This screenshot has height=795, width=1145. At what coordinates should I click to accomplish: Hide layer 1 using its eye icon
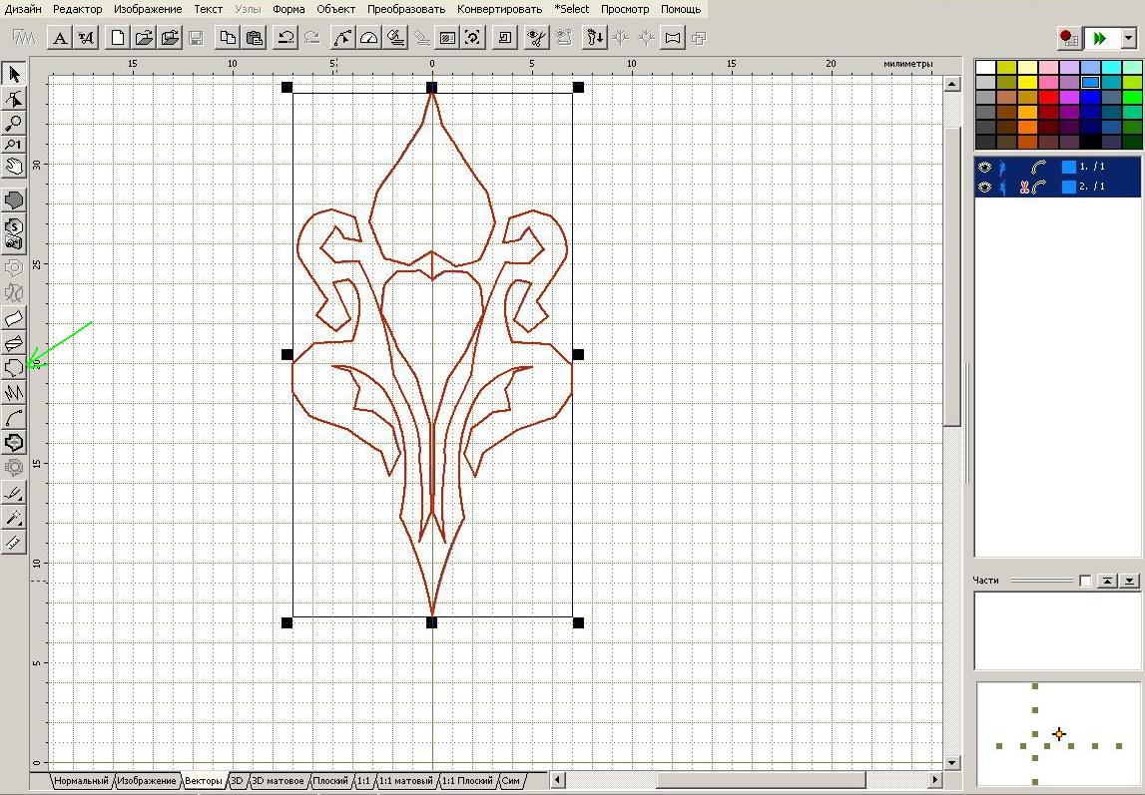point(985,168)
